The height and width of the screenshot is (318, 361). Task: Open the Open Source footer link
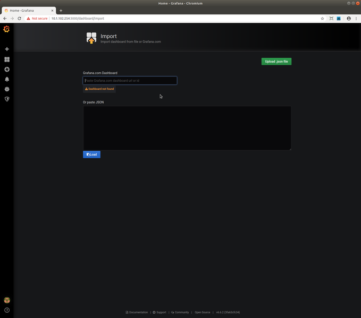pos(203,312)
